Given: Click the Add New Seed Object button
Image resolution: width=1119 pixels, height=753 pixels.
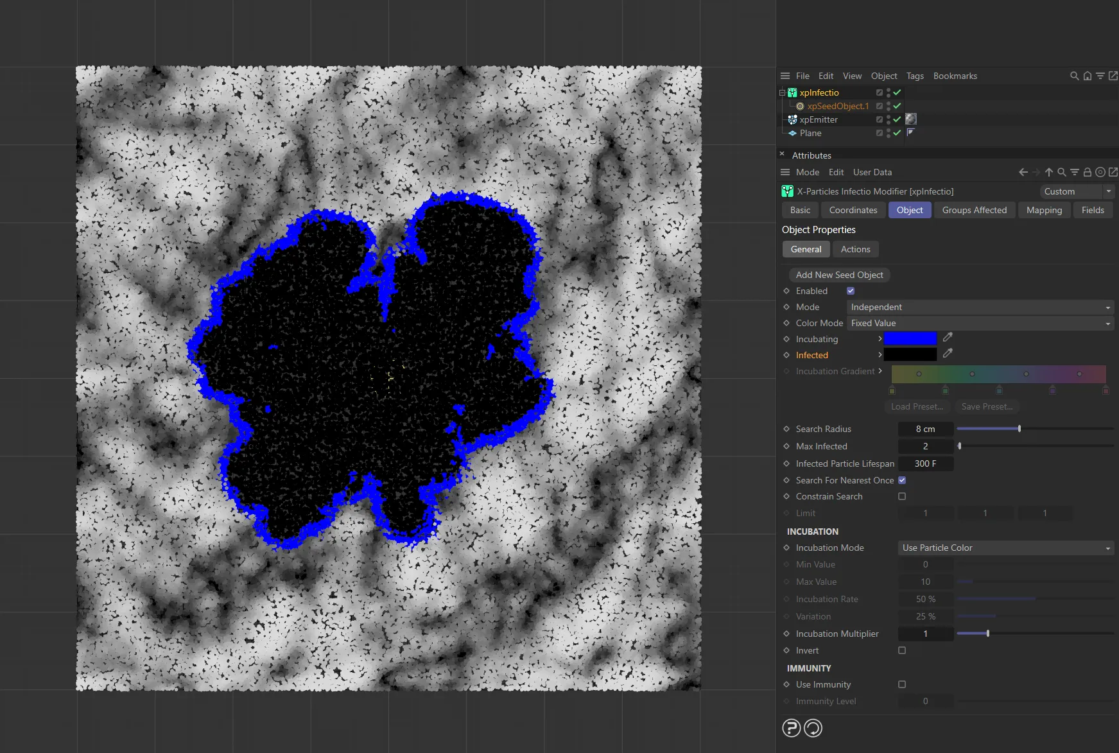Looking at the screenshot, I should coord(839,275).
